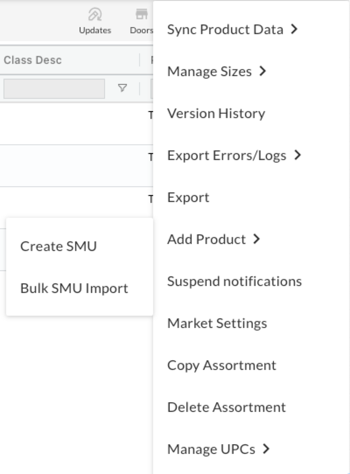Open Version History from the menu
The image size is (350, 474).
pyautogui.click(x=216, y=113)
